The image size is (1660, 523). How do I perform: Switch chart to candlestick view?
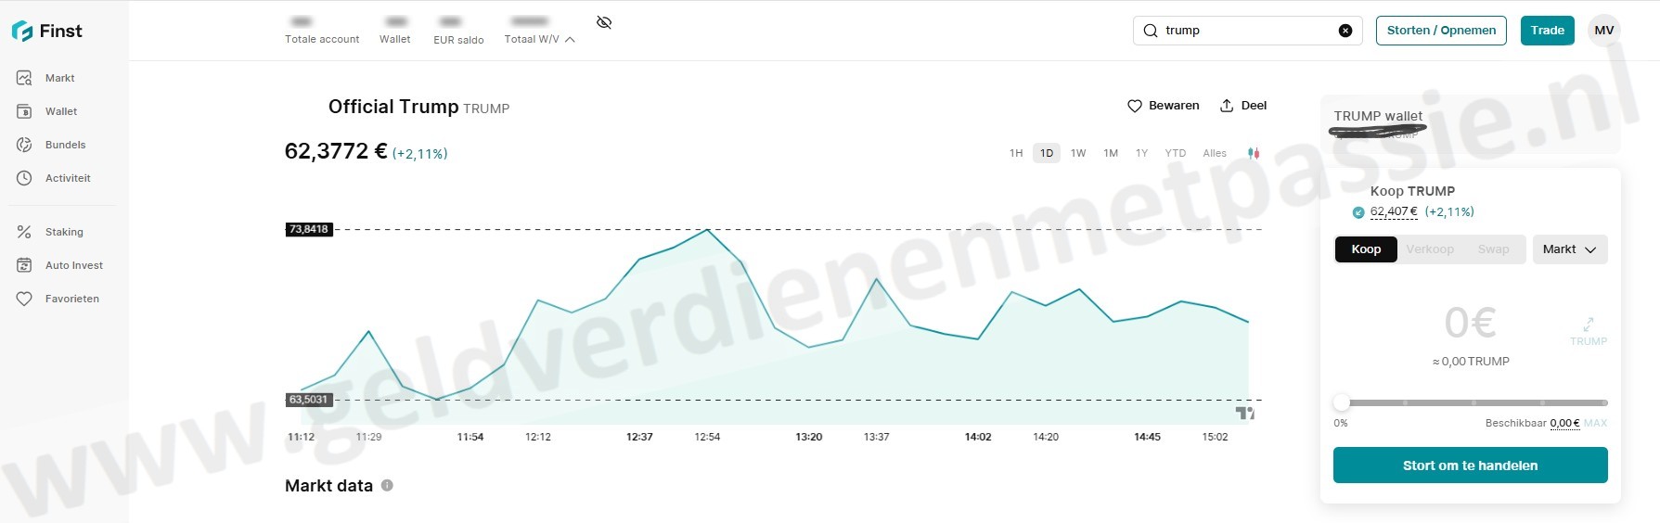pos(1254,153)
